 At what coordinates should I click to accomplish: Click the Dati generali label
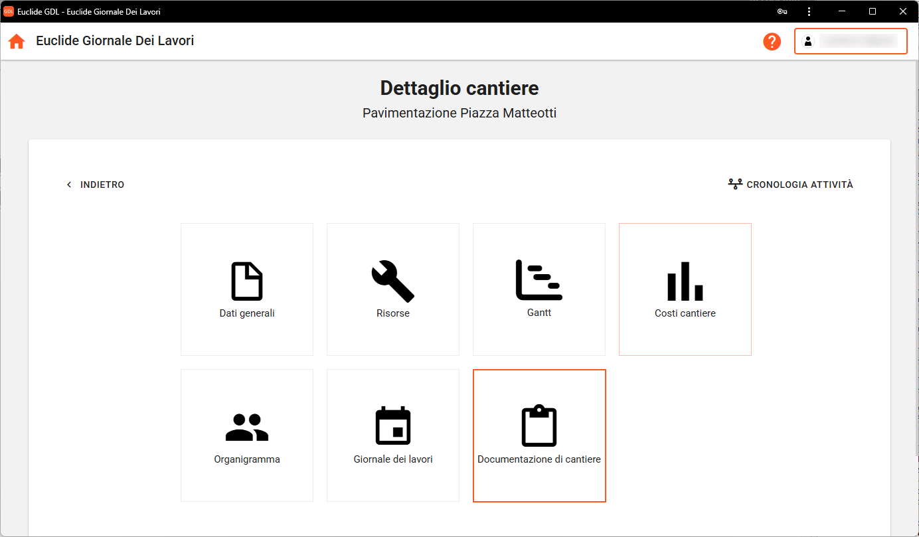[247, 313]
